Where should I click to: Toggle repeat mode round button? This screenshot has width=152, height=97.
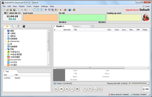[x=85, y=89]
